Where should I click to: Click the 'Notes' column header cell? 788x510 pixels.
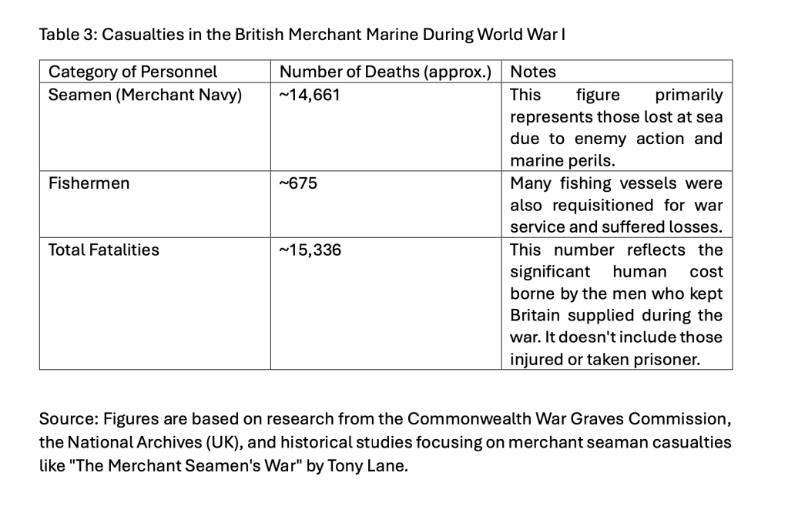(x=533, y=72)
